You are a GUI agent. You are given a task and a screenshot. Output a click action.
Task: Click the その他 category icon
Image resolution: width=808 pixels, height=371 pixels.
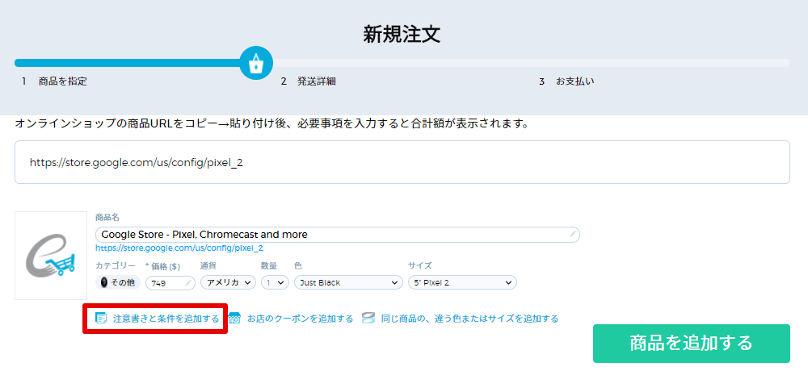point(104,282)
